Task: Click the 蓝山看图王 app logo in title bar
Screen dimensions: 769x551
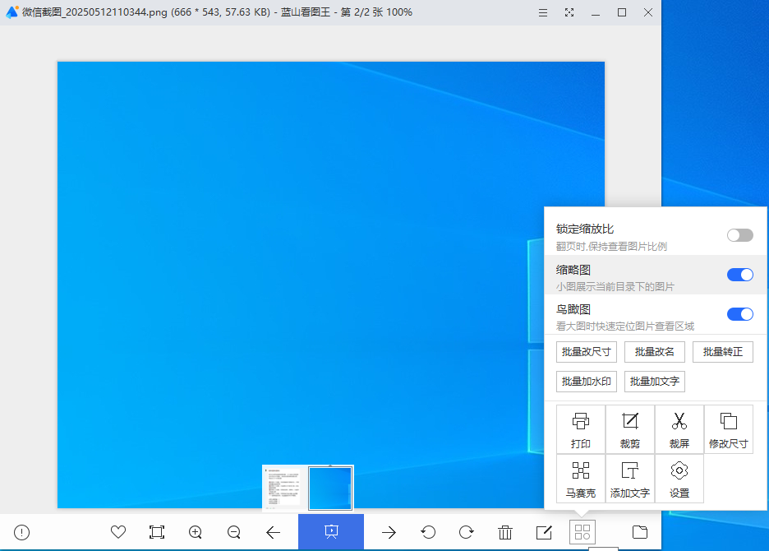Action: click(x=12, y=12)
